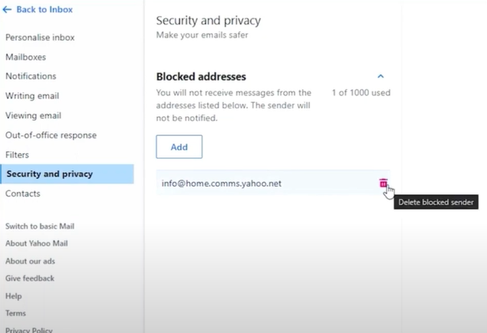Viewport: 487px width, 333px height.
Task: Select blocked address info@home.comms.yahoo.net row
Action: [273, 183]
